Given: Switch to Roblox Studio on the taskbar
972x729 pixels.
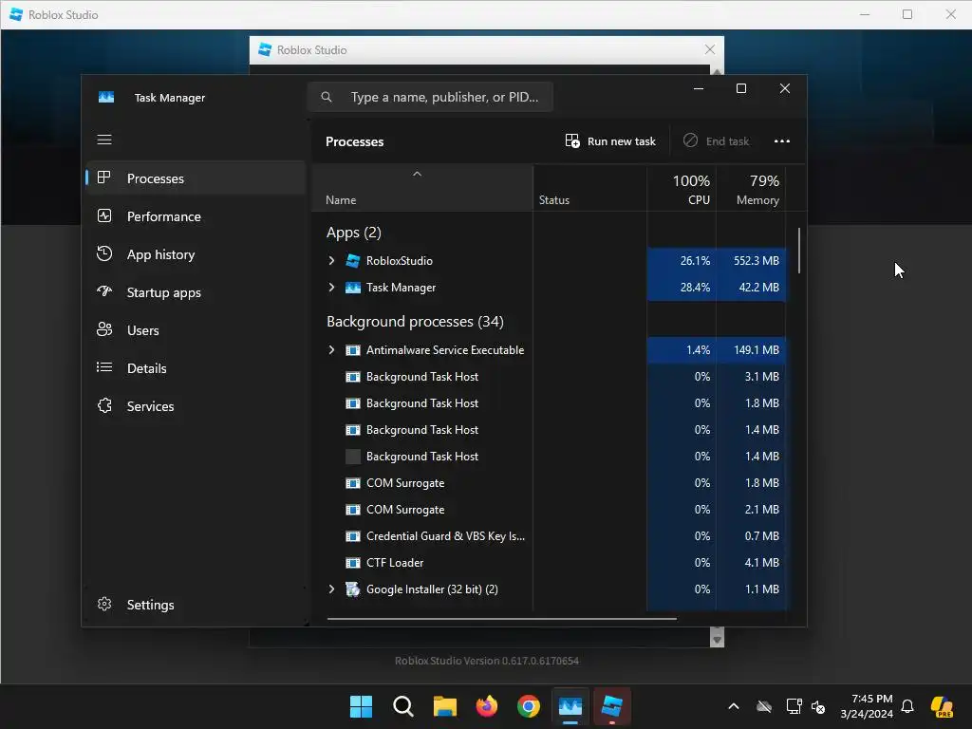Looking at the screenshot, I should pyautogui.click(x=612, y=706).
